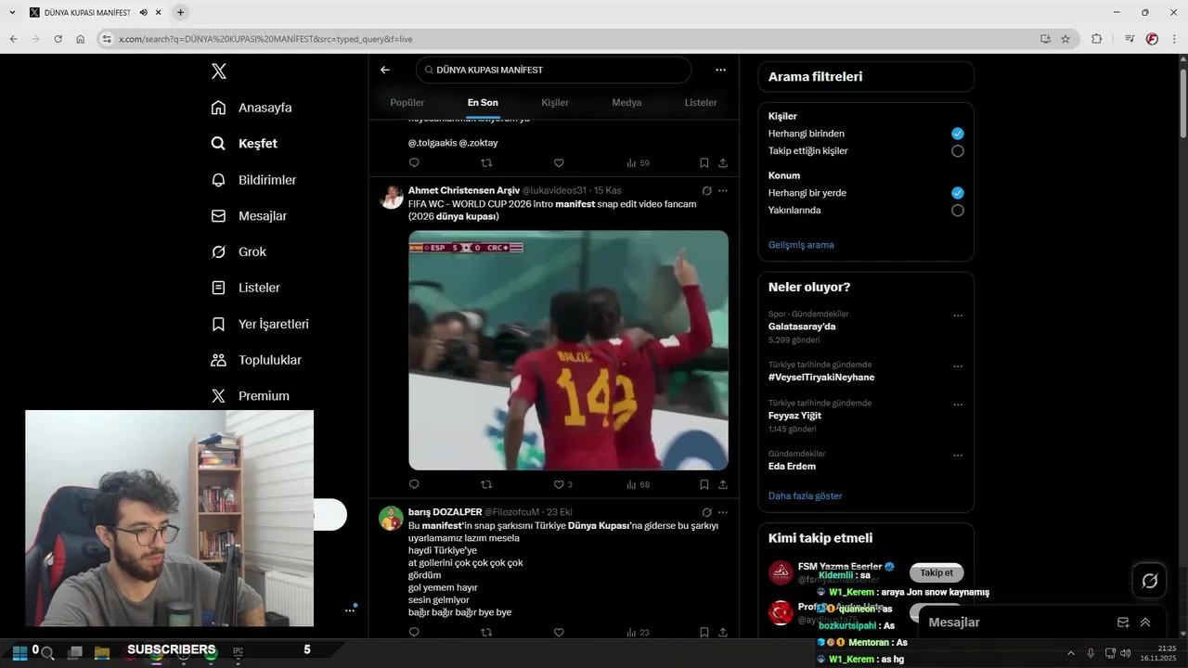Open taskbar volume control
This screenshot has height=668, width=1188.
pos(1126,653)
